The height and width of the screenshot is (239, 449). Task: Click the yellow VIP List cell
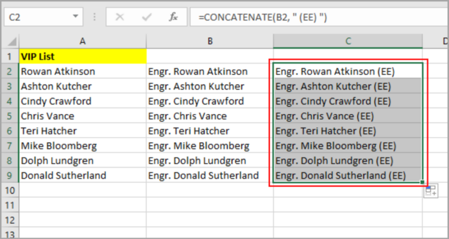tap(83, 56)
